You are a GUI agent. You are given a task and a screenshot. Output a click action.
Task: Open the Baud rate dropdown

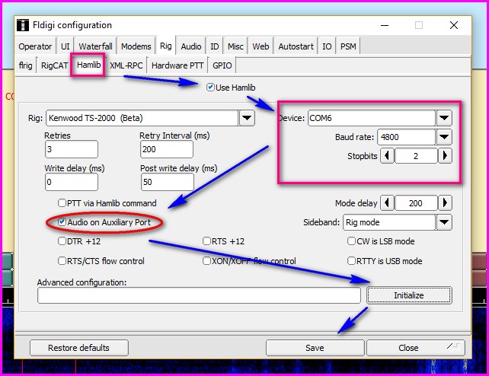click(445, 137)
